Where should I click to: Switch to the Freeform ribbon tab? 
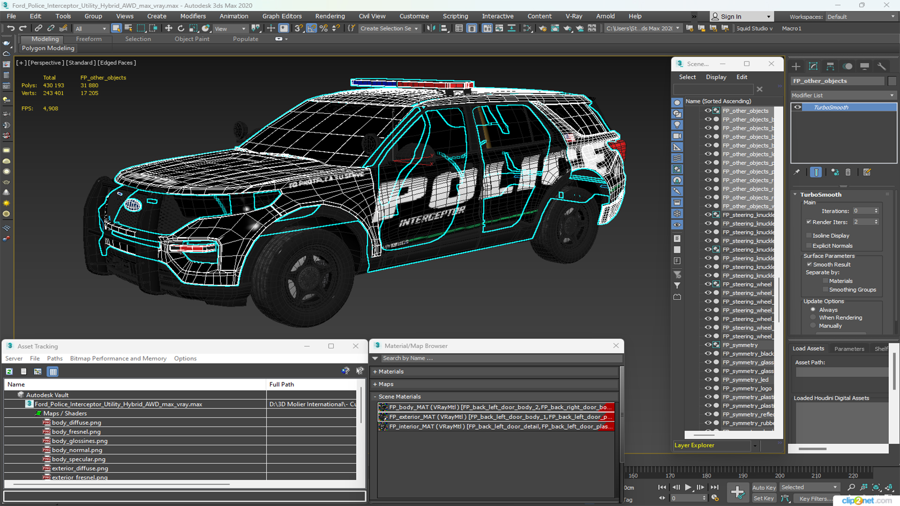[x=89, y=39]
